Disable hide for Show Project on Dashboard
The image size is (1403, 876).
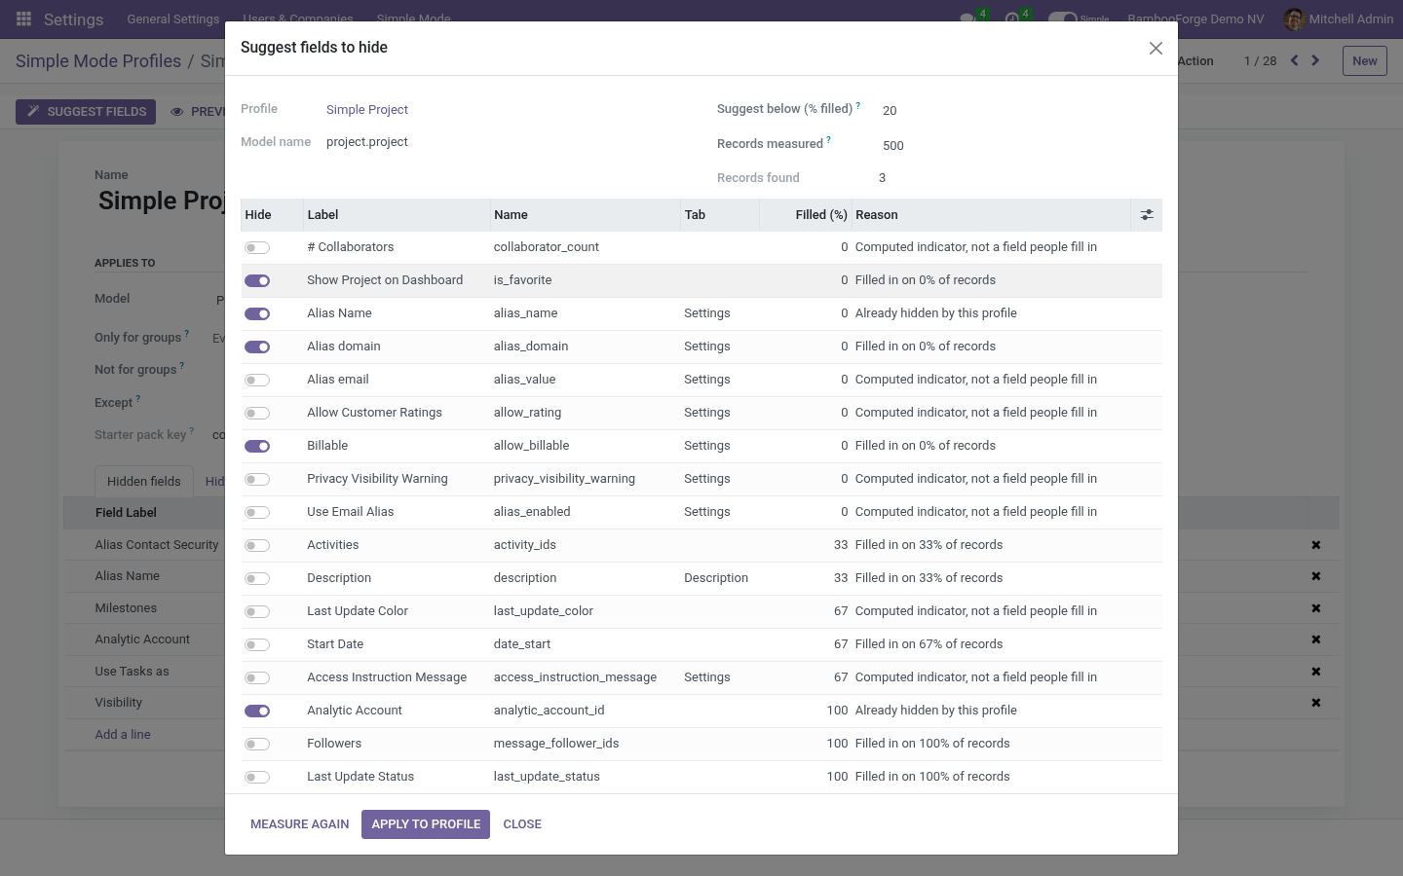coord(257,281)
